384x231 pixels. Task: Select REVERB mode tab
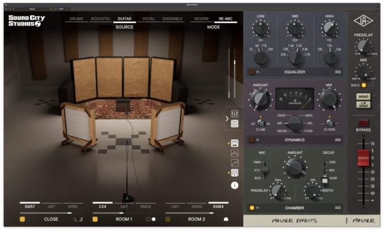[202, 19]
